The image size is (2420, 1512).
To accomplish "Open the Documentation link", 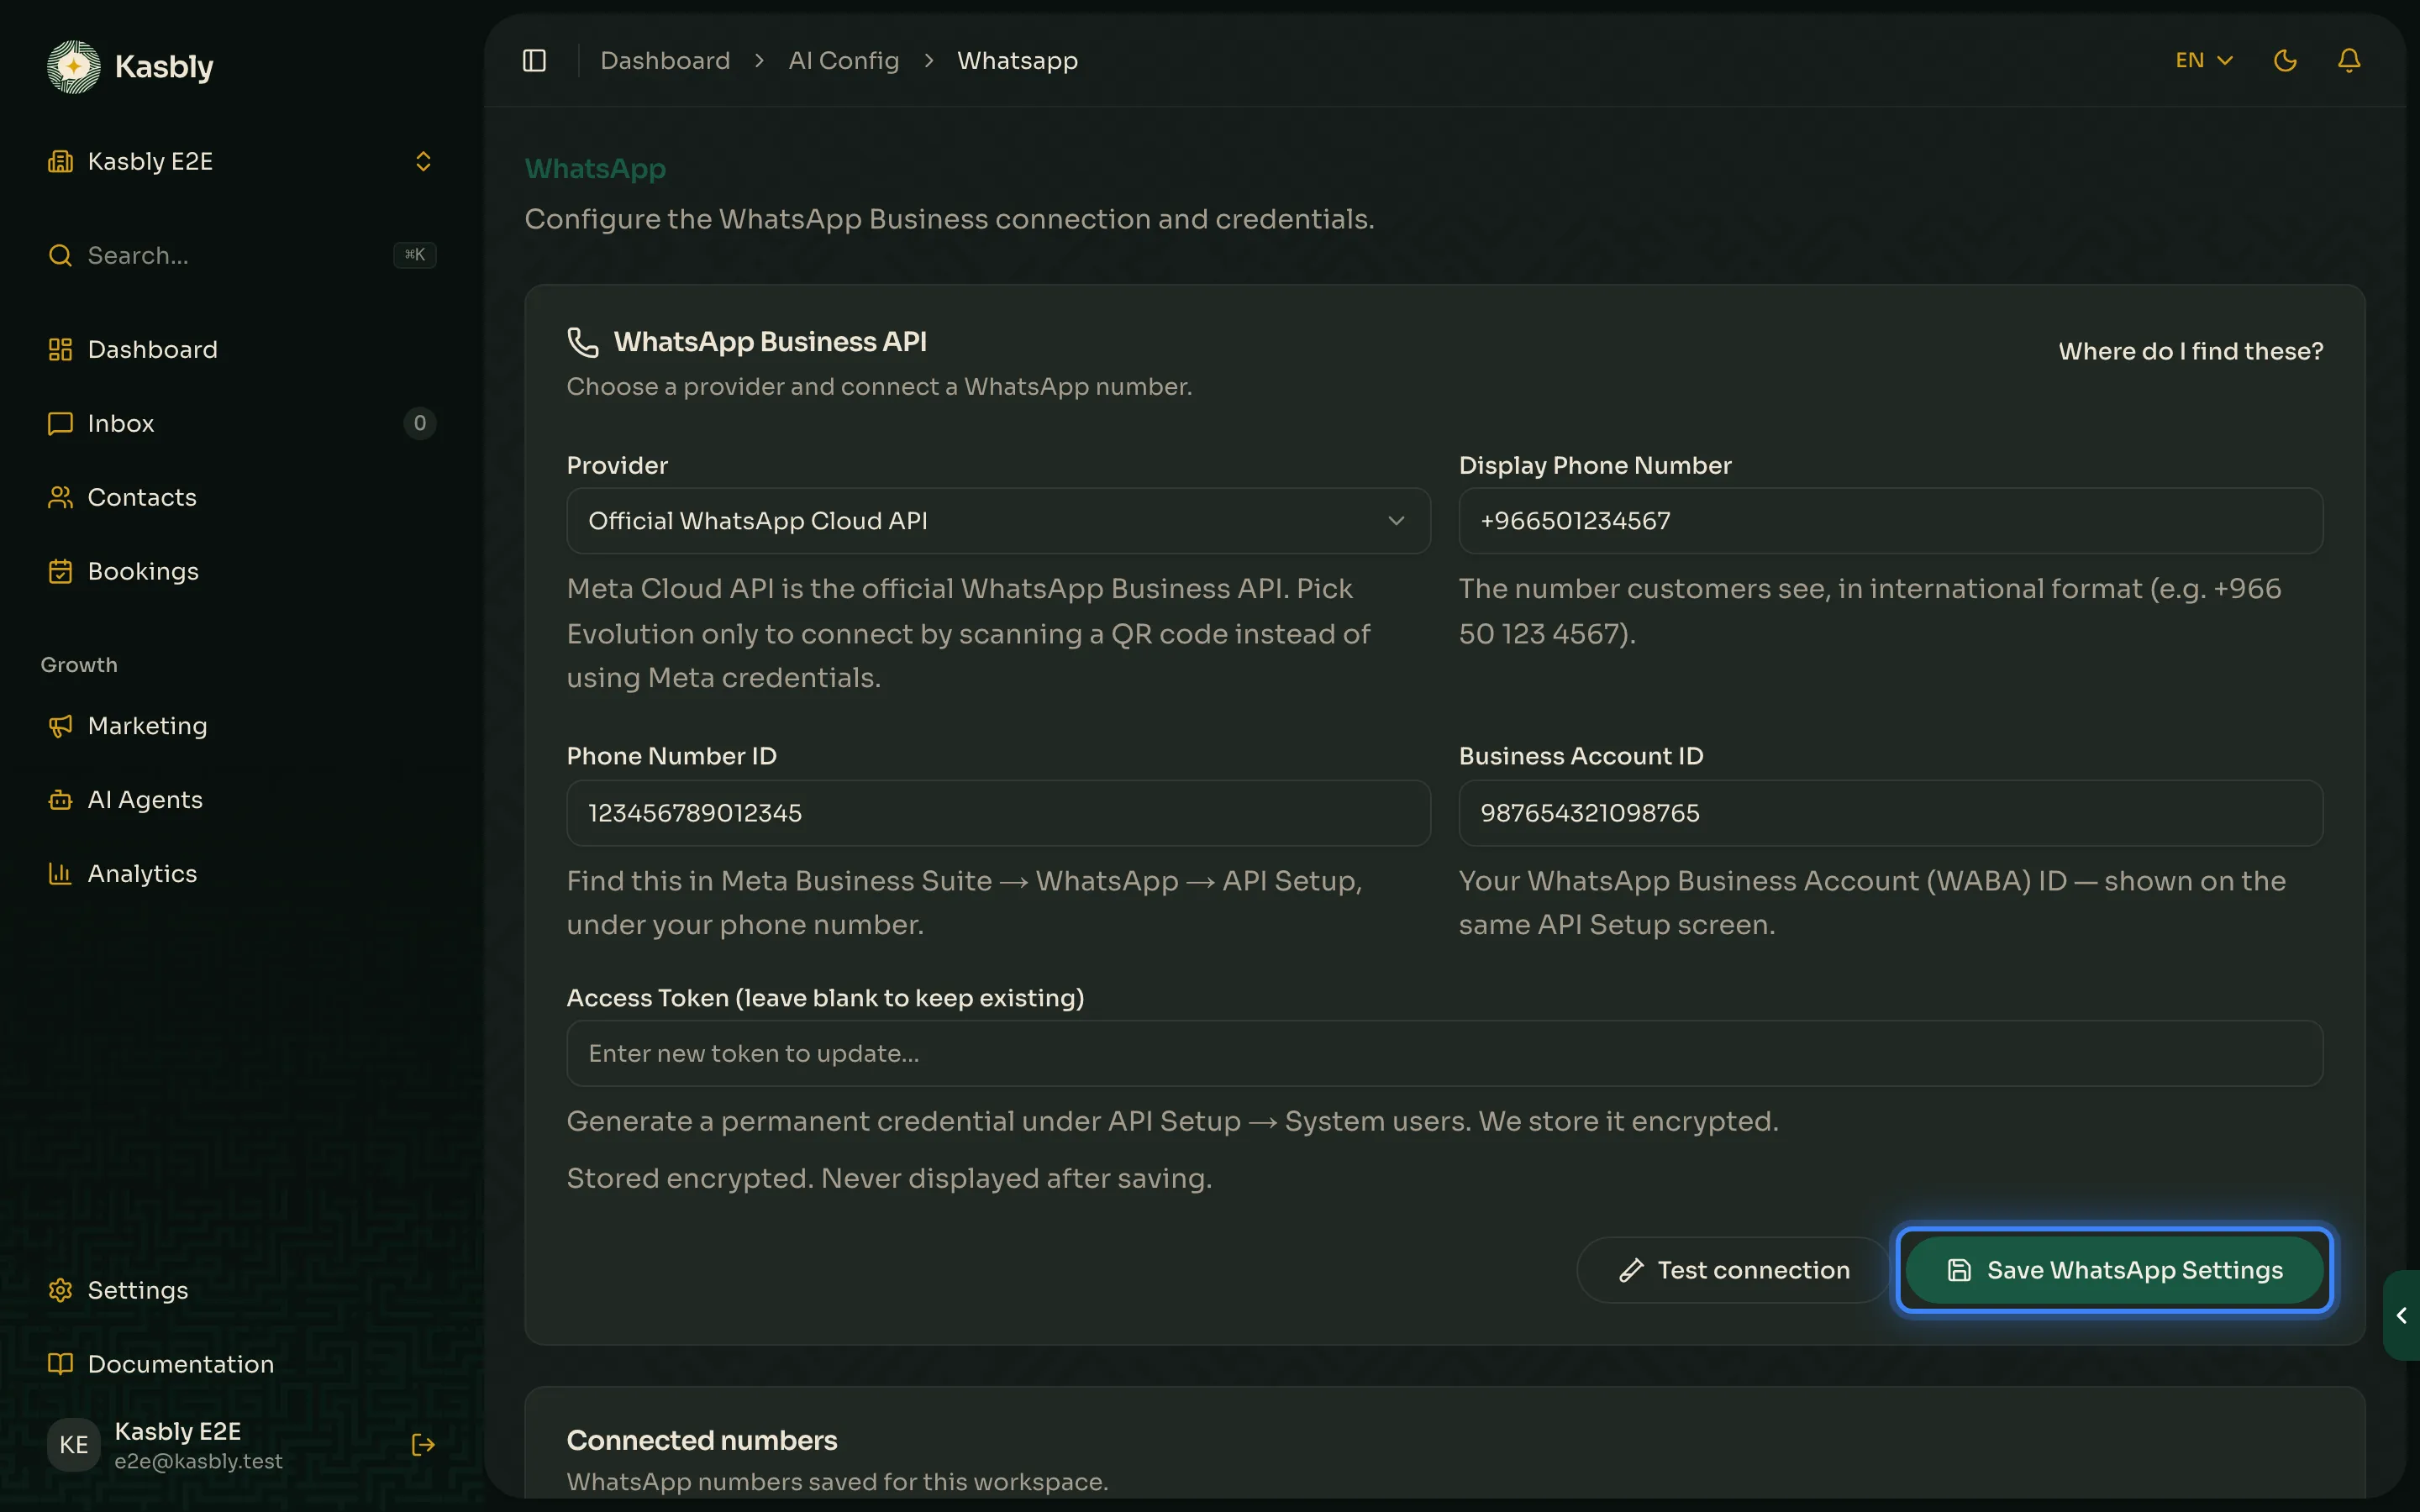I will [240, 1364].
